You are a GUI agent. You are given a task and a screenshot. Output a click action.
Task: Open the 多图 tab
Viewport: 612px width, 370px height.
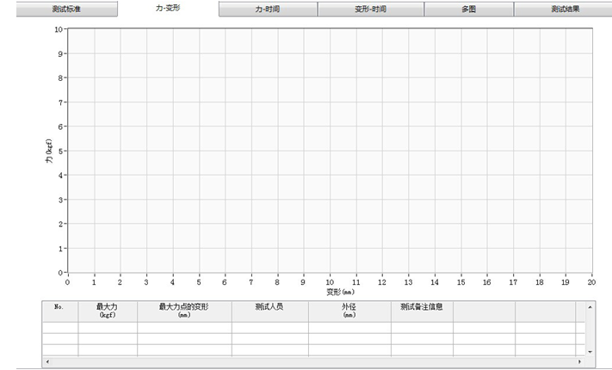468,9
